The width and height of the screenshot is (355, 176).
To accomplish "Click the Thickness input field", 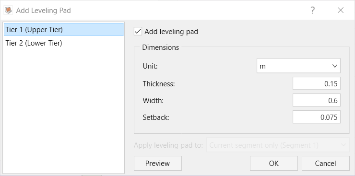I will [317, 83].
